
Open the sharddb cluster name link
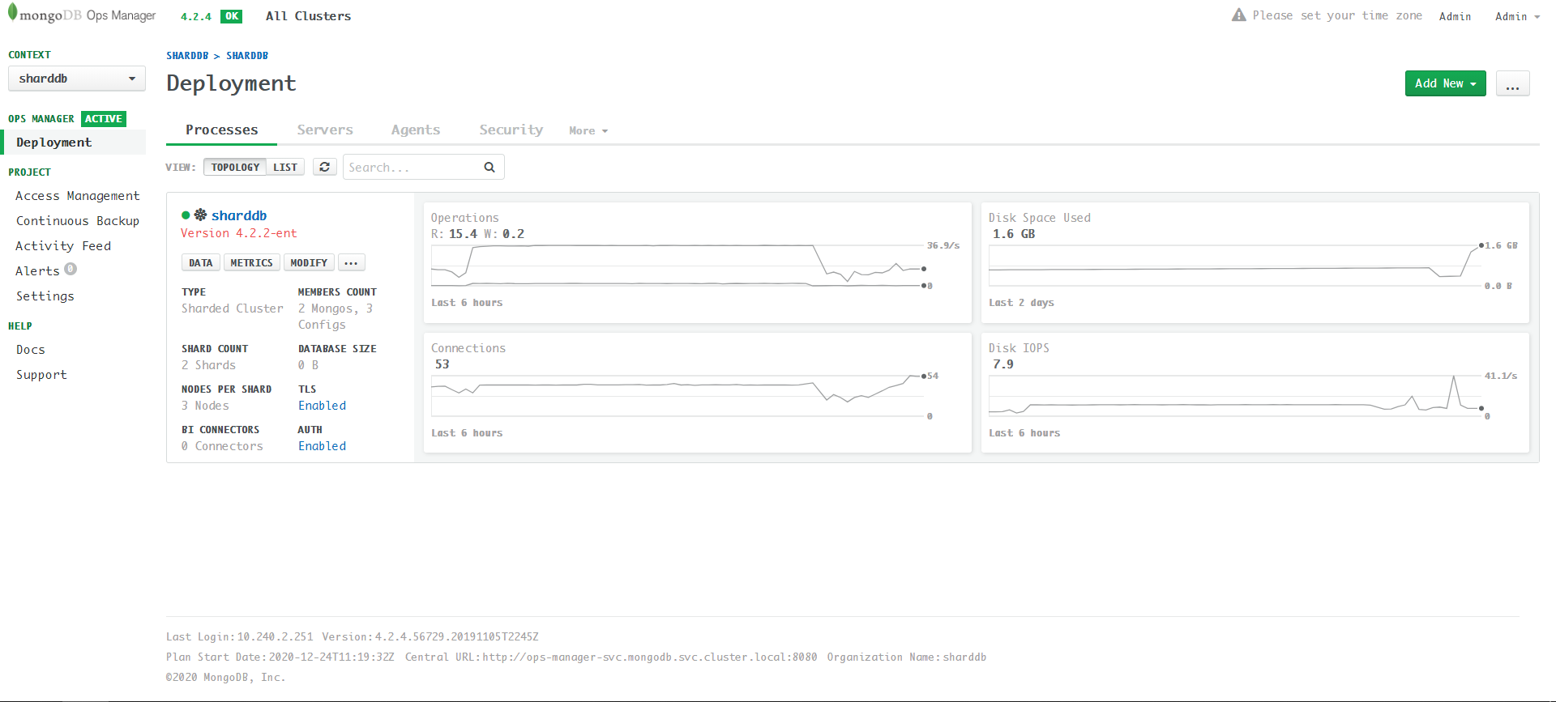(x=239, y=215)
